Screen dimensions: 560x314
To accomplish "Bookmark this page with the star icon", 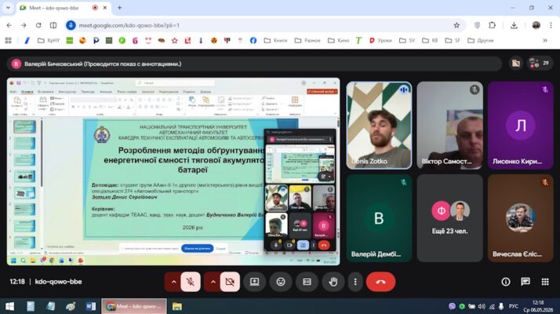I will (x=456, y=25).
